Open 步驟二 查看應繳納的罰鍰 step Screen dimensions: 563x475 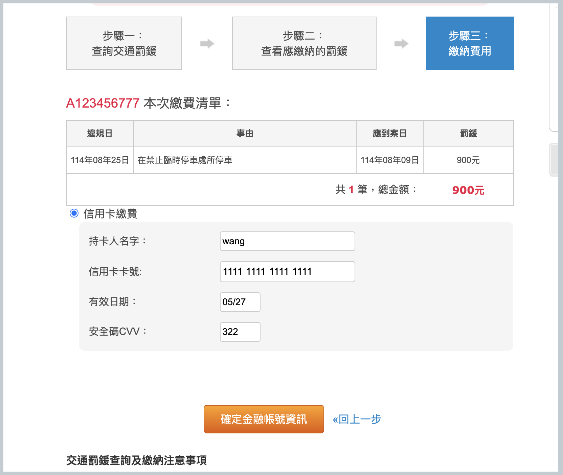[x=304, y=43]
